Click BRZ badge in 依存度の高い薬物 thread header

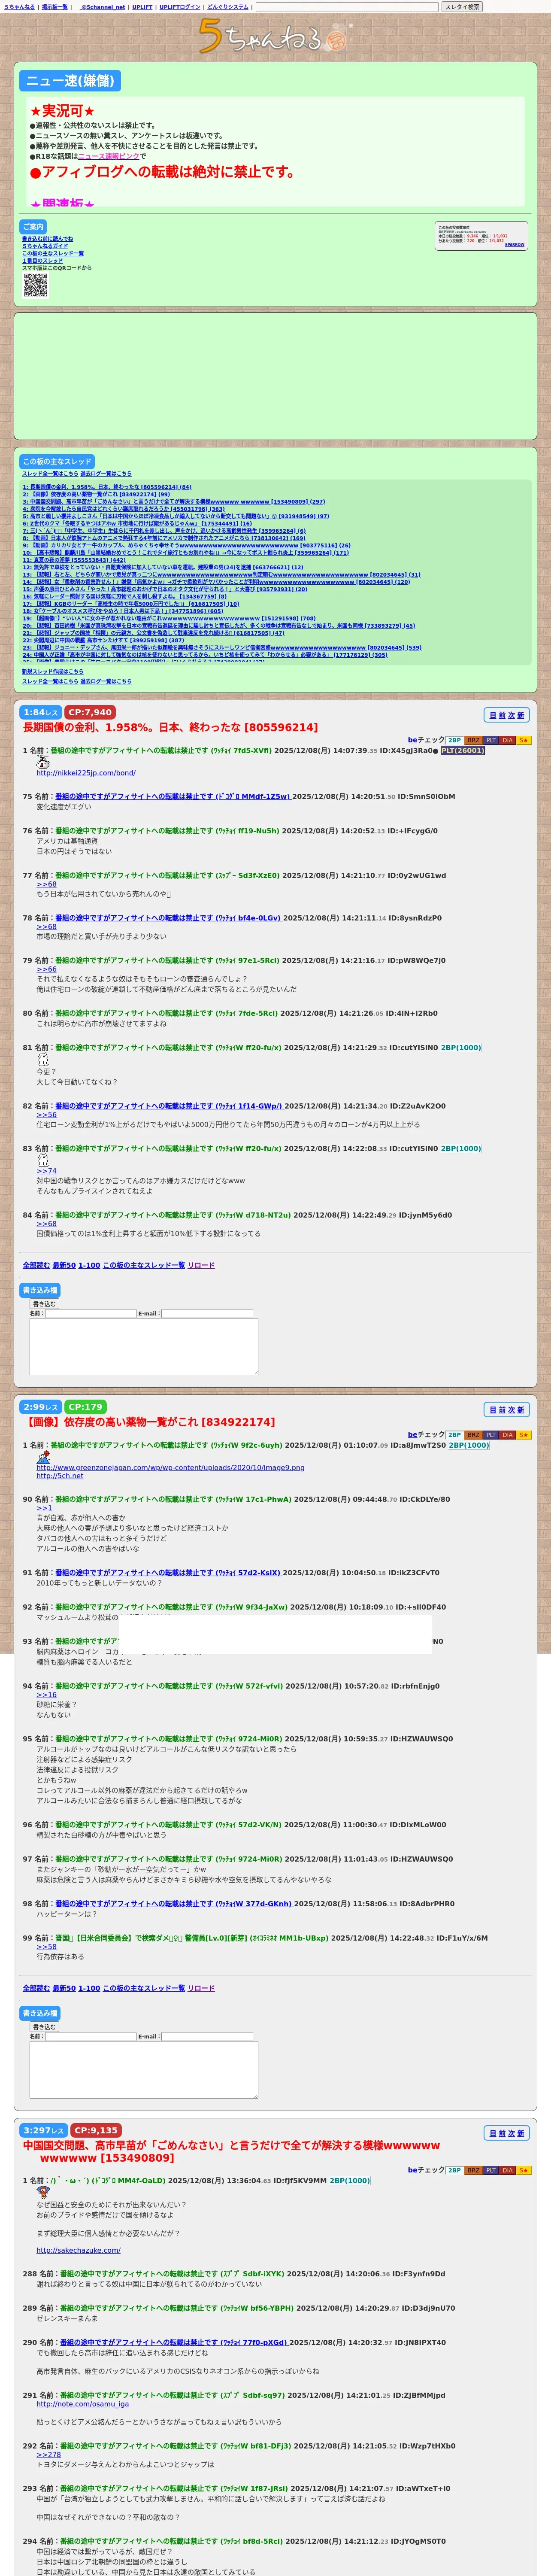474,1435
